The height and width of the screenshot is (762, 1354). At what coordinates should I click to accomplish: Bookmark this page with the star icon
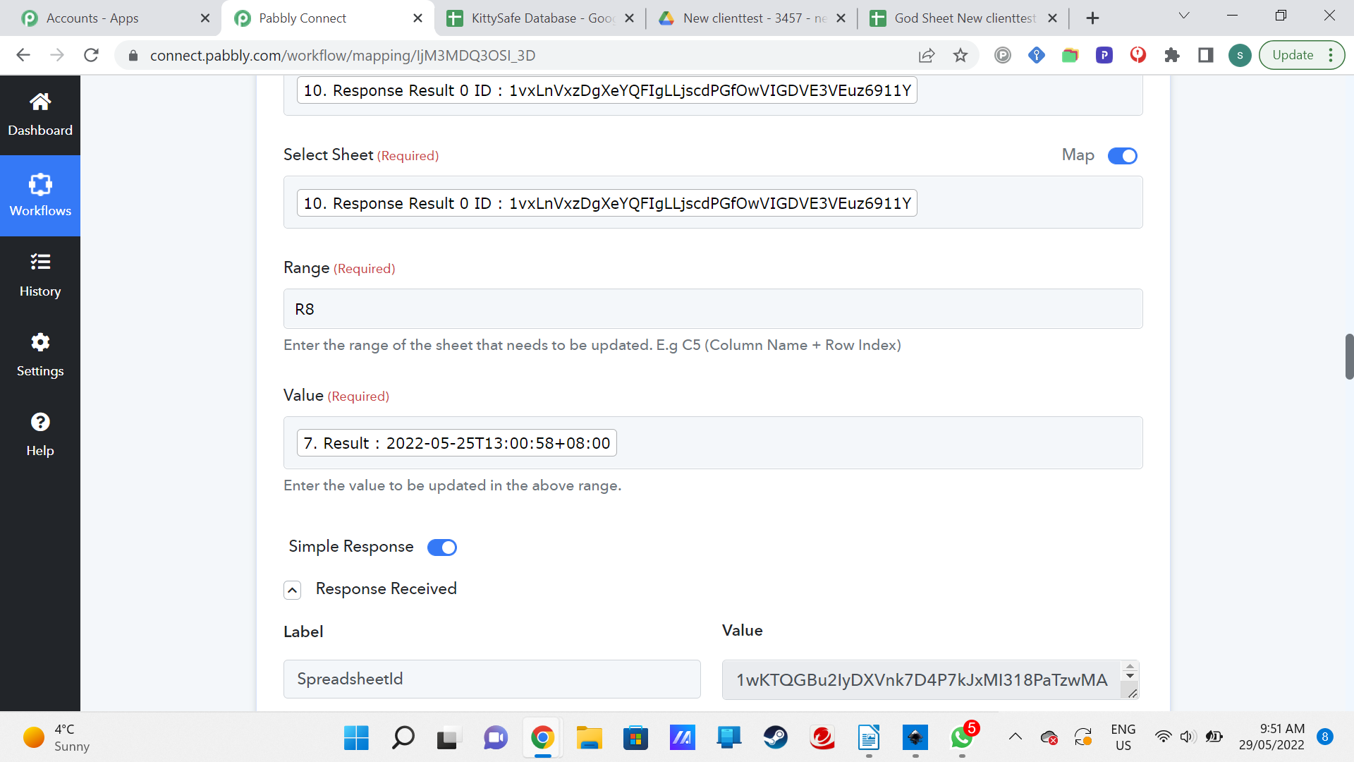click(x=960, y=55)
